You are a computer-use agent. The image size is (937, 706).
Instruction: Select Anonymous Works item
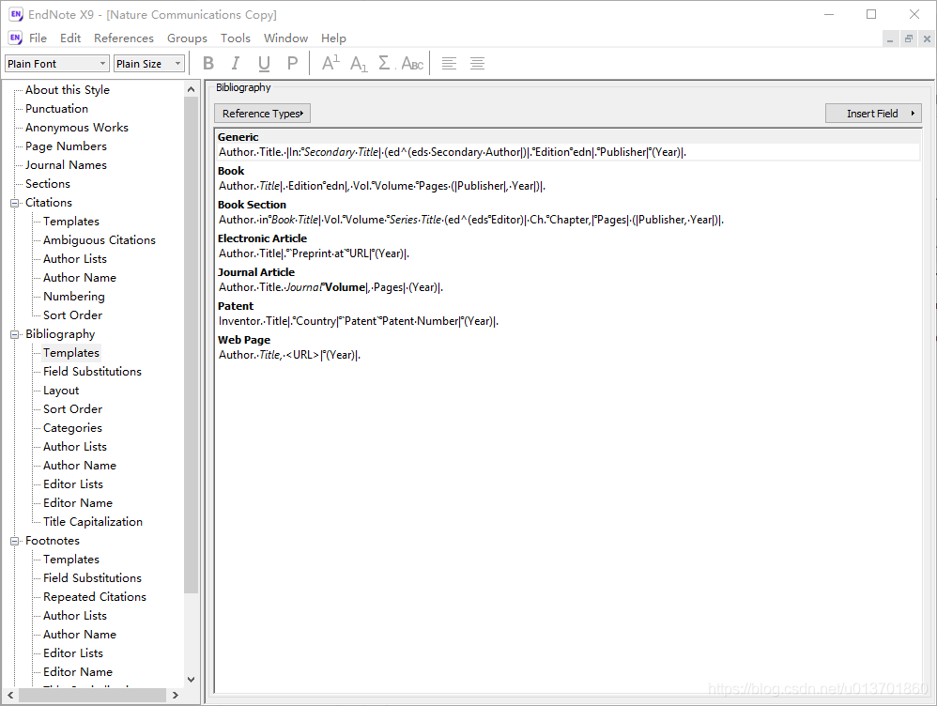[76, 128]
